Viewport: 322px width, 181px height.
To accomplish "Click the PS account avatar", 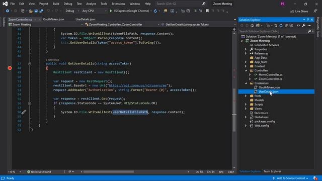I will tap(283, 4).
